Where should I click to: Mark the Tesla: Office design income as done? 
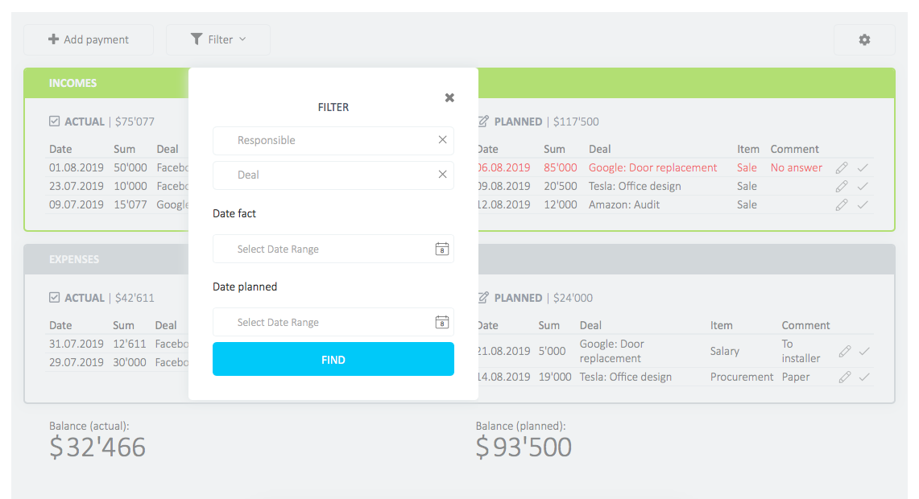click(x=863, y=186)
